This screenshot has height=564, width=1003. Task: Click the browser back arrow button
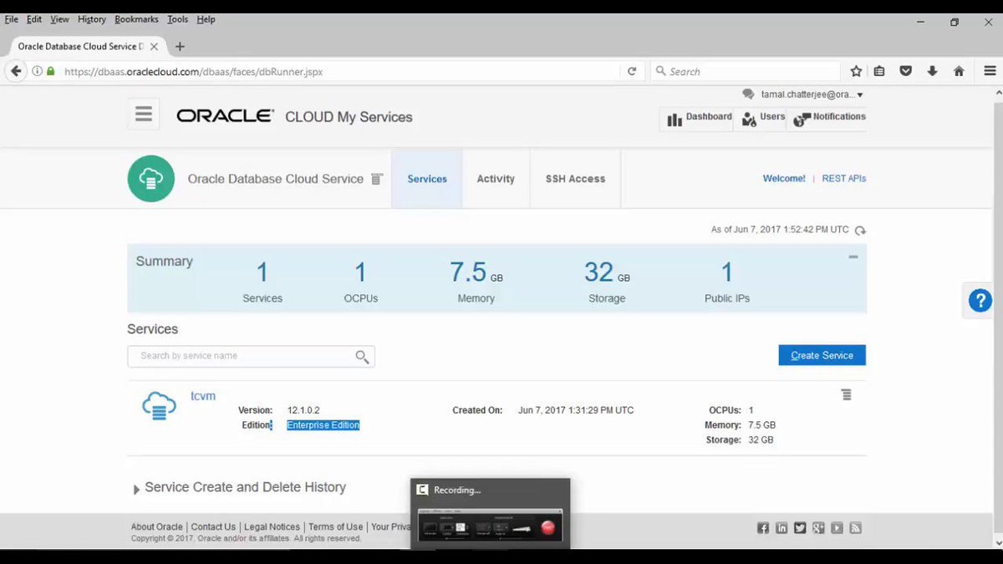pos(16,72)
